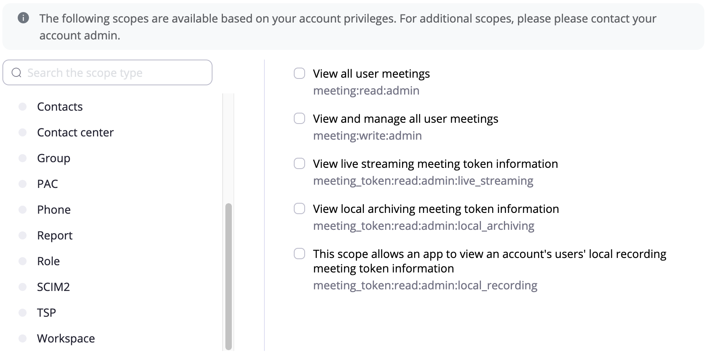Select SCIM2 in the scope list

pos(53,287)
